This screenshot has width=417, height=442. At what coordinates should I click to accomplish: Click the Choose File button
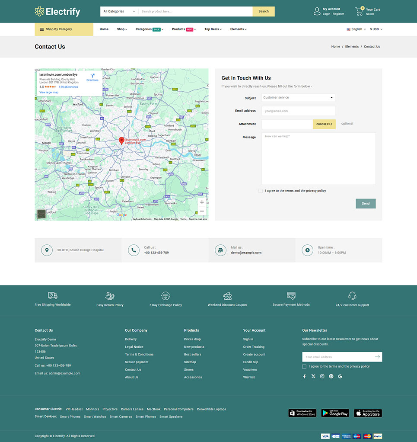pos(324,124)
